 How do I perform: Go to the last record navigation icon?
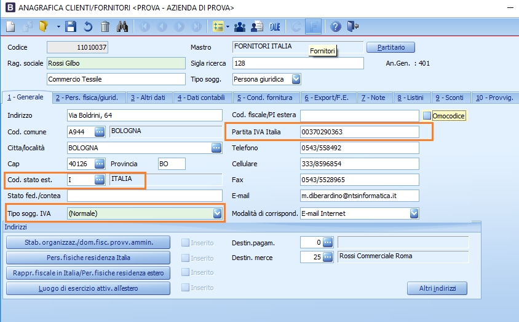click(x=196, y=26)
